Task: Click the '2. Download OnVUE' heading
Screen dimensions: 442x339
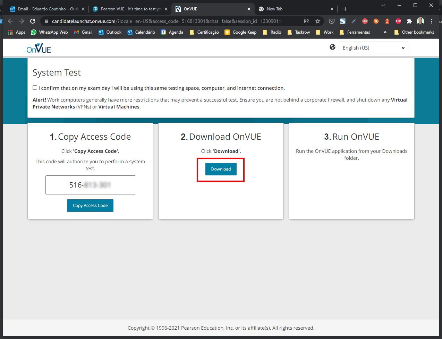Action: (x=221, y=137)
